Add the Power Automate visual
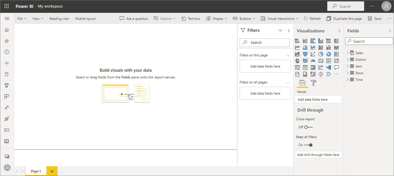The height and width of the screenshot is (176, 394). [x=329, y=74]
